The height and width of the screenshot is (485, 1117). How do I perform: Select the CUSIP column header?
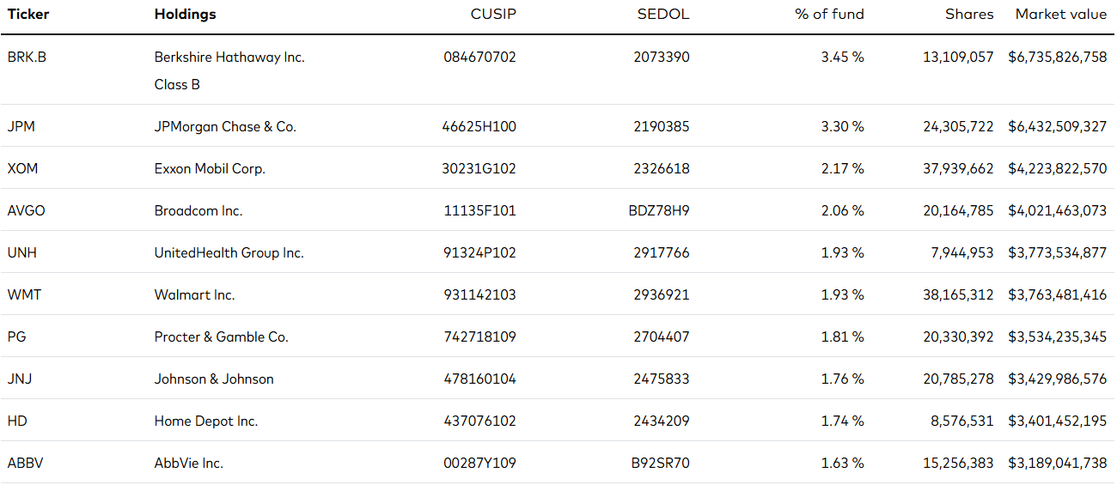click(x=493, y=15)
